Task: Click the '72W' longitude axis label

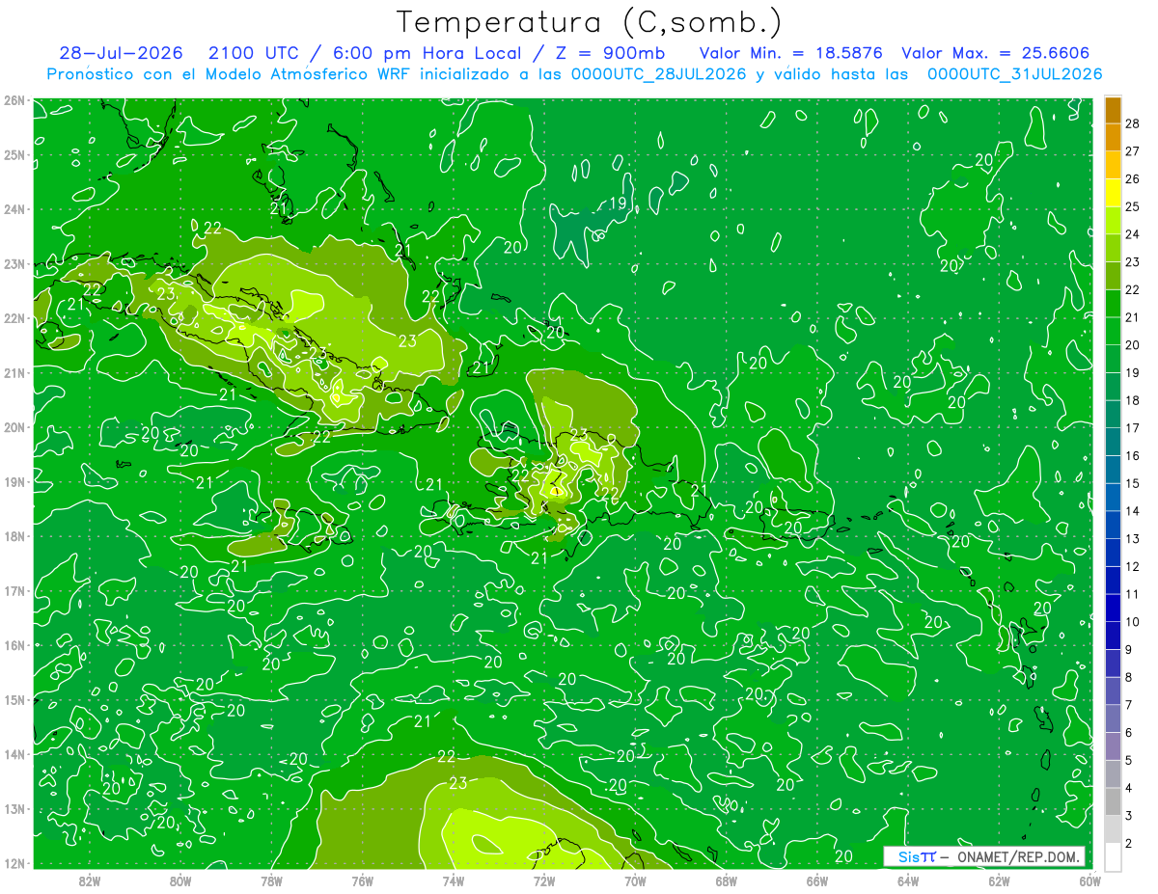Action: tap(543, 880)
